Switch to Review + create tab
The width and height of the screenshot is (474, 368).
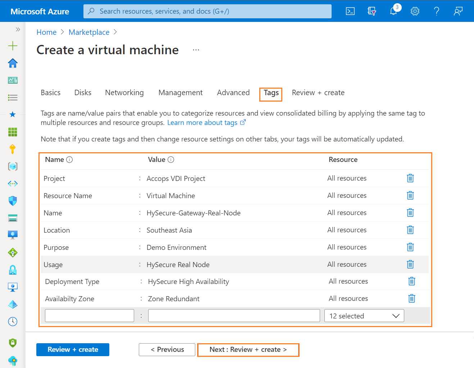click(x=318, y=93)
